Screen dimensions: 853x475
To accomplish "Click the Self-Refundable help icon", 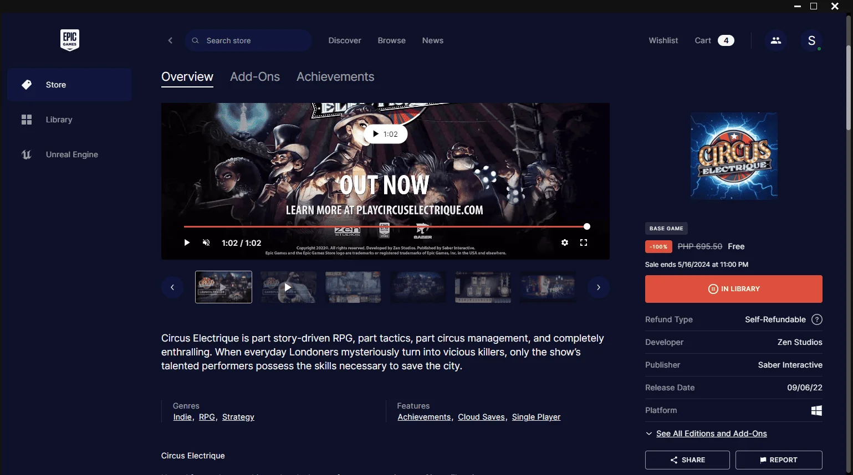I will 817,319.
